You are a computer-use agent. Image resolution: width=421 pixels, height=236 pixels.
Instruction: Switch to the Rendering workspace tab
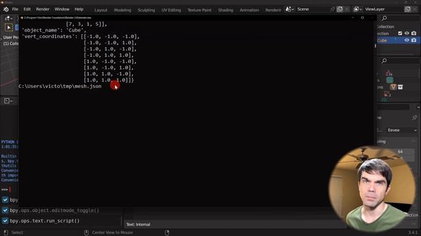tap(273, 10)
